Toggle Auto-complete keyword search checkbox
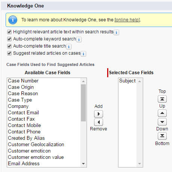172x172 pixels. click(9, 39)
